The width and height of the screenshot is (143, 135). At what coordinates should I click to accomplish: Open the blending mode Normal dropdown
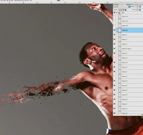coord(122,7)
